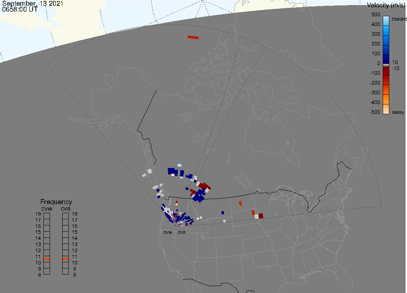Screen dimensions: 407x293
Task: Click the positive "10" threshold label by color bar
Action: tap(395, 62)
